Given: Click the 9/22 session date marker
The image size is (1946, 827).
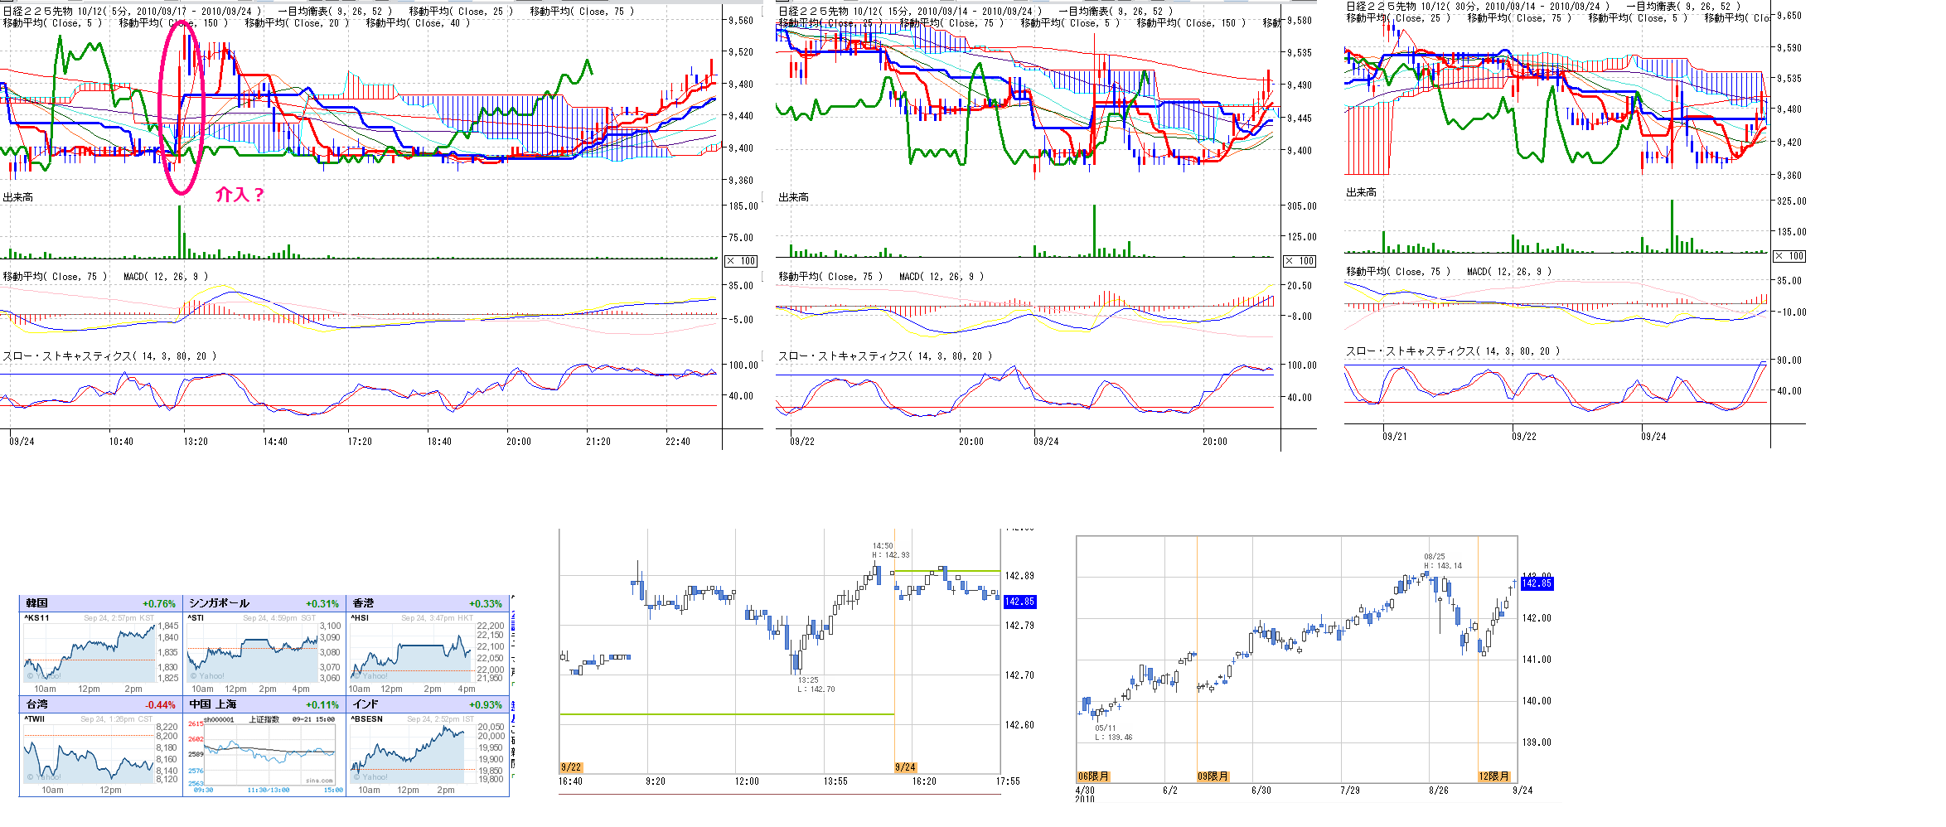Looking at the screenshot, I should 571,767.
